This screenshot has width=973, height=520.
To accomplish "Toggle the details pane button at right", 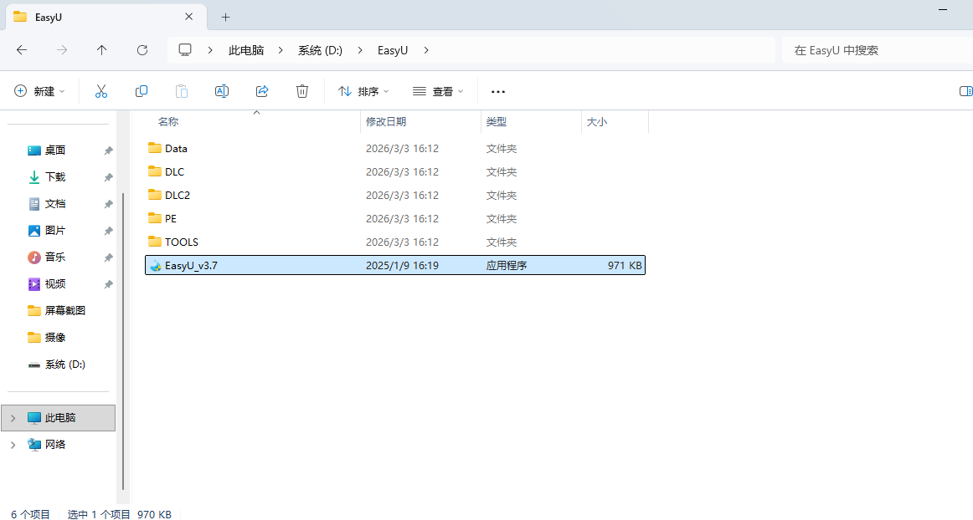I will click(965, 91).
